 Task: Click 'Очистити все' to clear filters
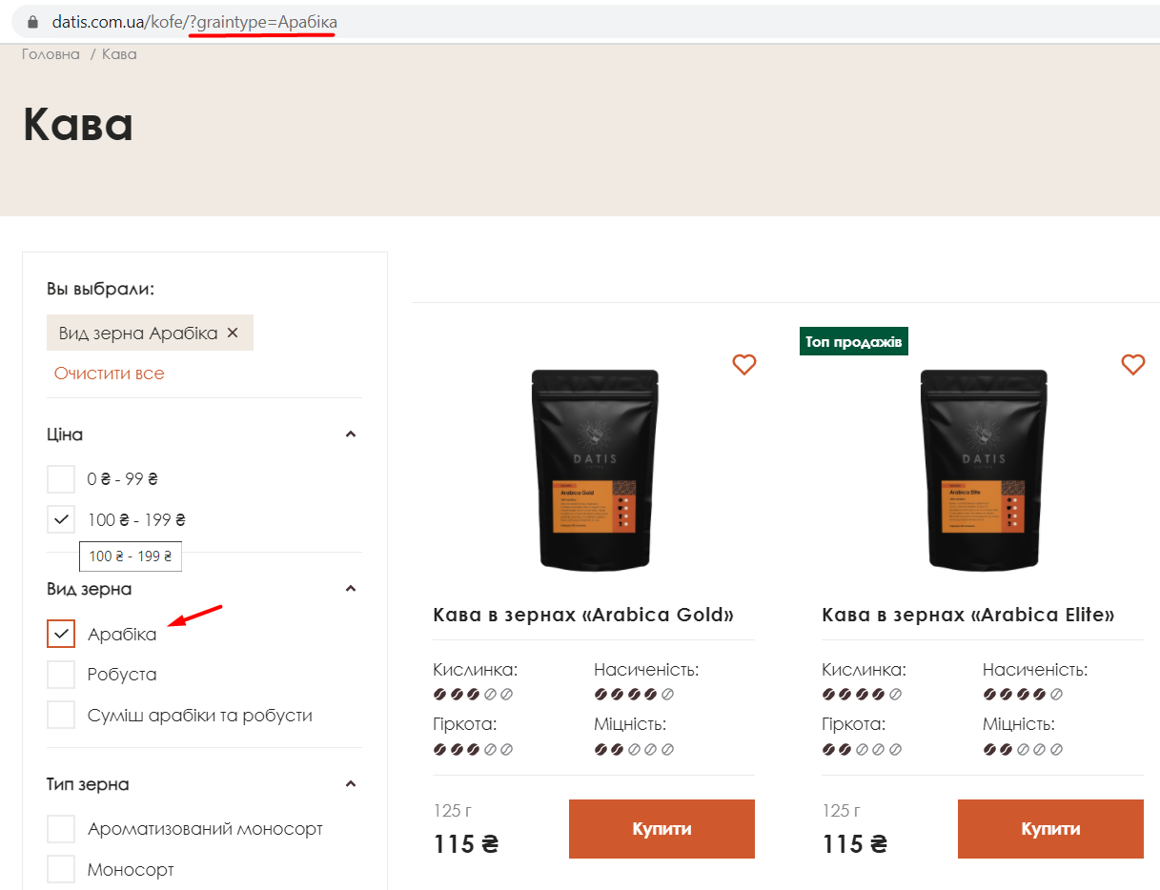coord(109,374)
